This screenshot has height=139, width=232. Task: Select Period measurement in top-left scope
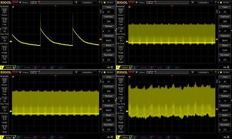point(5,12)
